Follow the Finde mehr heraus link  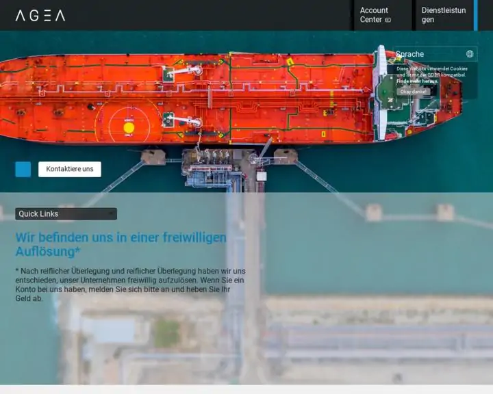pos(418,81)
